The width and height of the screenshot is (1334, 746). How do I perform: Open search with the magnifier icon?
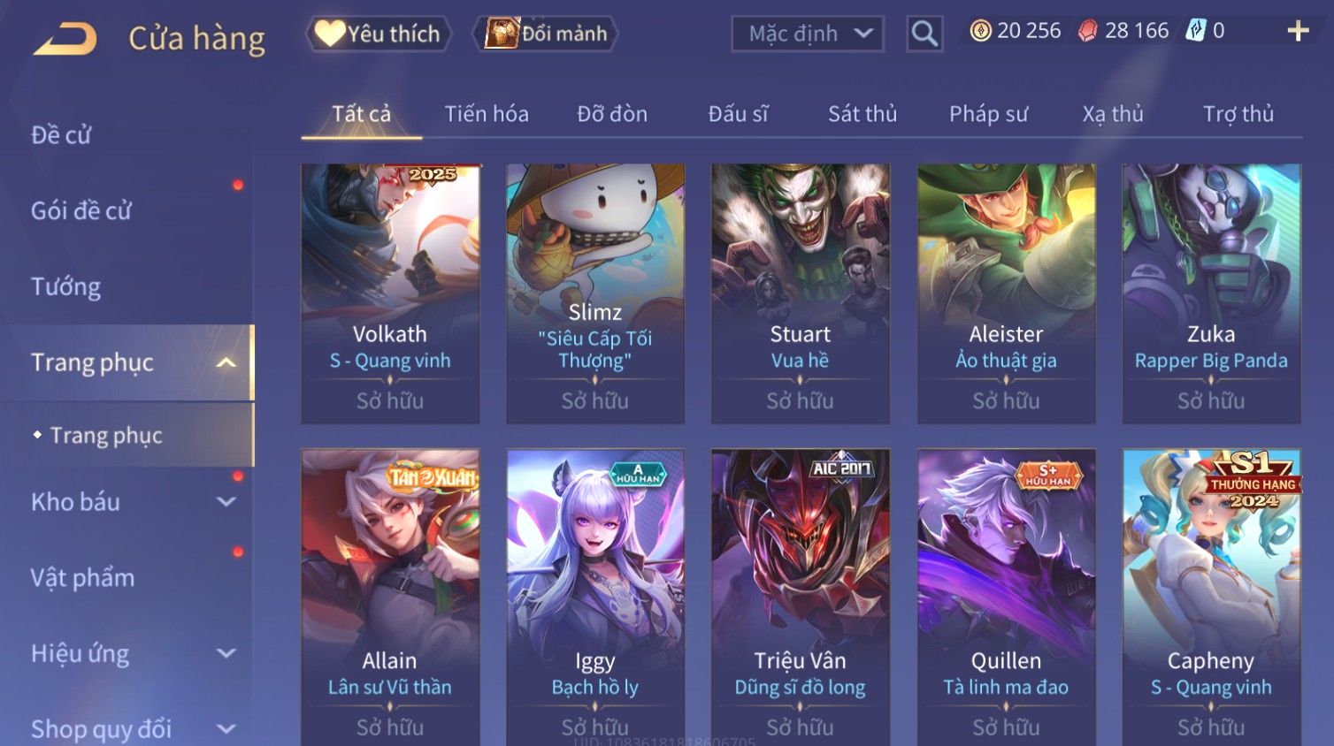click(x=924, y=34)
